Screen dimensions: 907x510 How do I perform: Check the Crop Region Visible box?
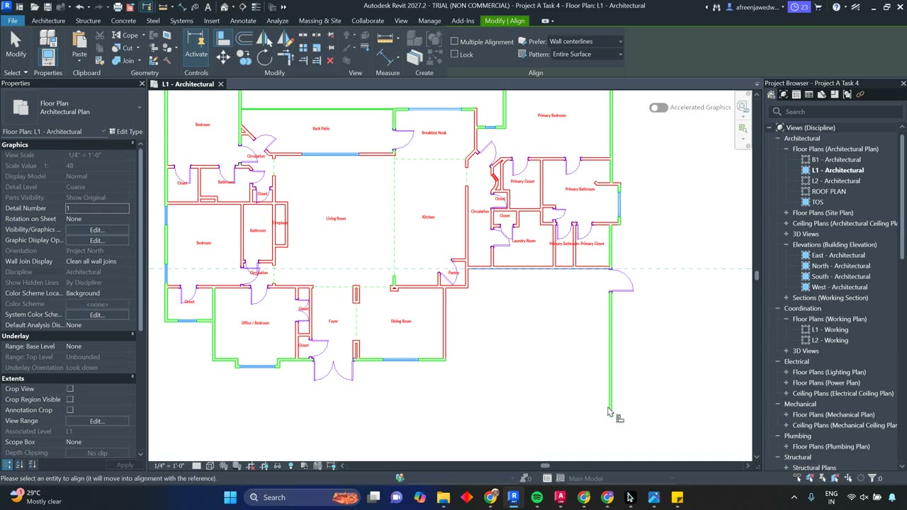click(x=69, y=399)
